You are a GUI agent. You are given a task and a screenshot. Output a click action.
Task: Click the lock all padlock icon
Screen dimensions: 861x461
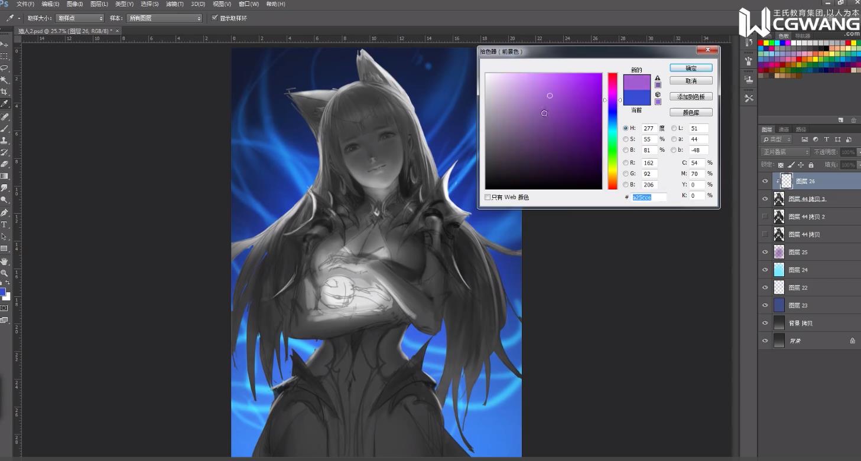811,165
